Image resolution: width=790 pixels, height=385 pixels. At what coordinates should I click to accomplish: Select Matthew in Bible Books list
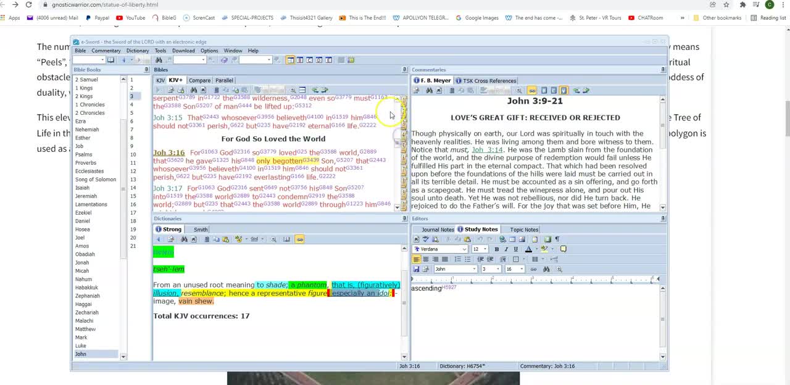point(86,329)
